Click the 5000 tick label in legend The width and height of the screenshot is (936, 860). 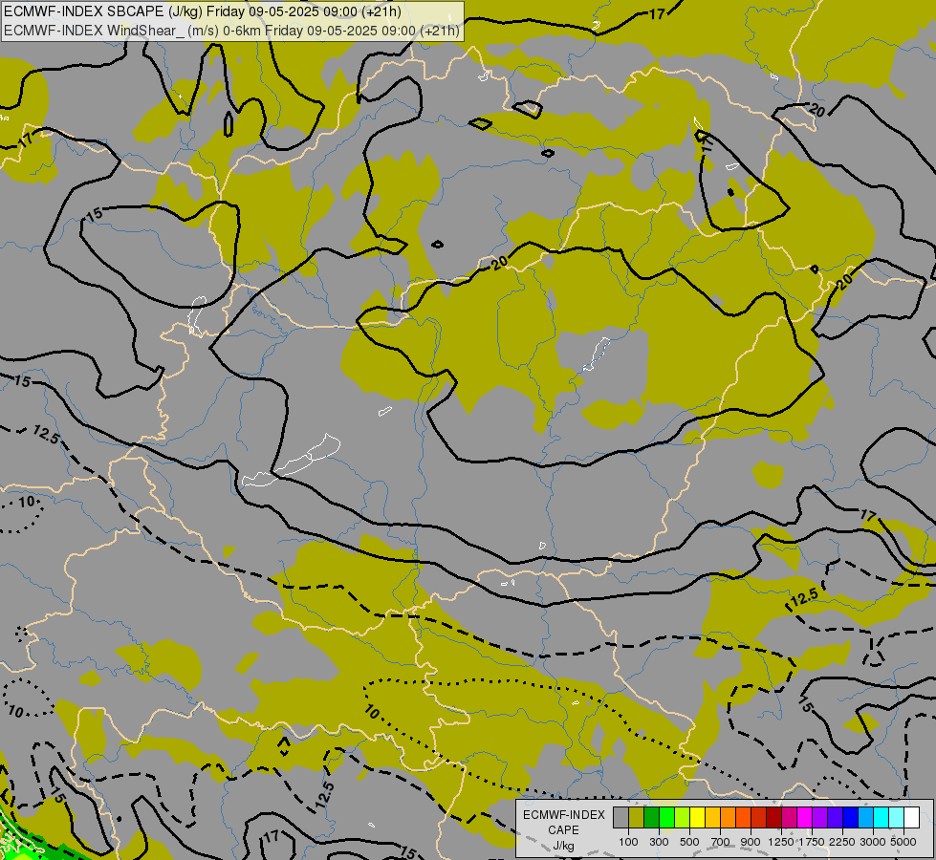pyautogui.click(x=903, y=842)
